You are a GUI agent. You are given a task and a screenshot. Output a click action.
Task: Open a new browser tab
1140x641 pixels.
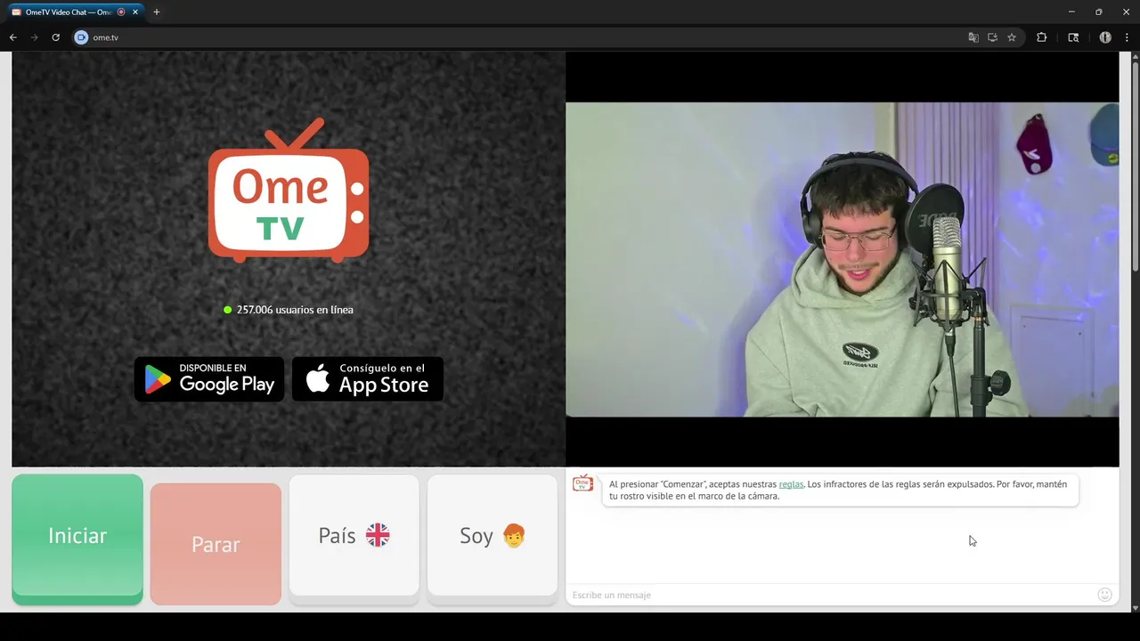pos(157,12)
